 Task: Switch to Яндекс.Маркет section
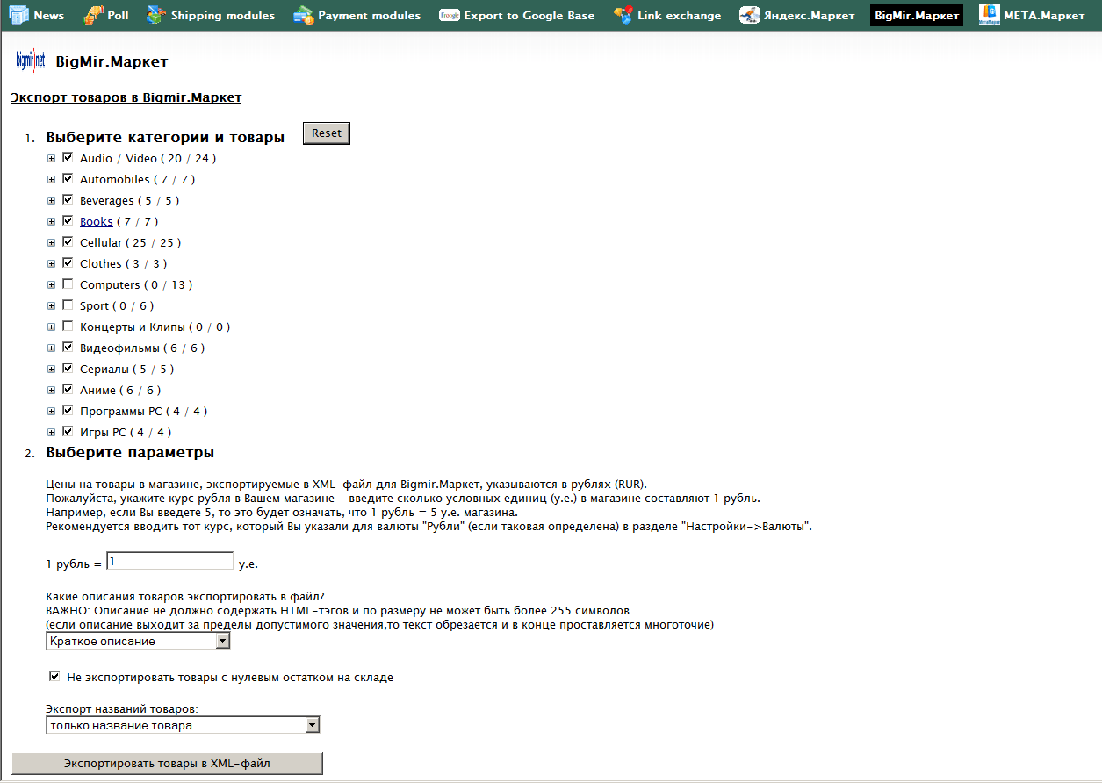[809, 16]
